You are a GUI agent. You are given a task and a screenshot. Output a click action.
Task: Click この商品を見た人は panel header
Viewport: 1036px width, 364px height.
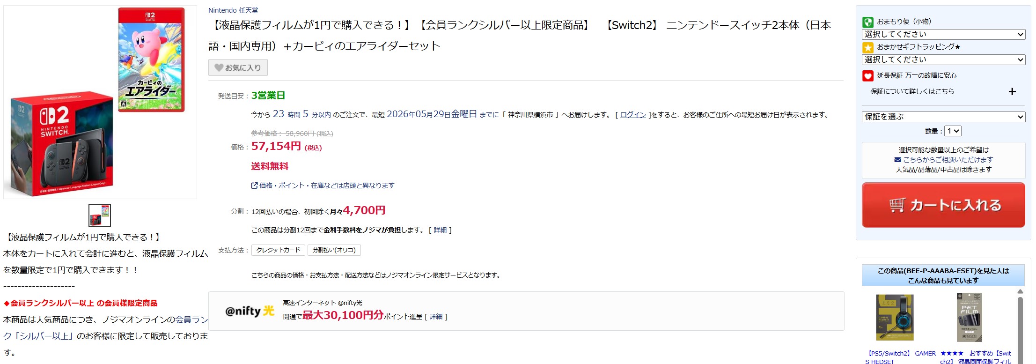943,275
